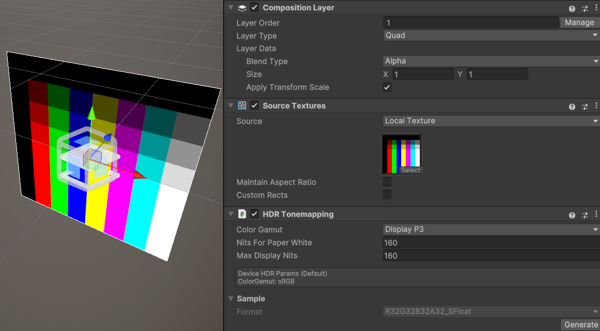Open the Blend Type dropdown
Viewport: 600px width, 331px height.
491,61
